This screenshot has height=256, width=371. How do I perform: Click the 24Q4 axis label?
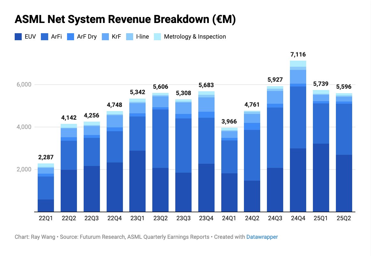298,218
